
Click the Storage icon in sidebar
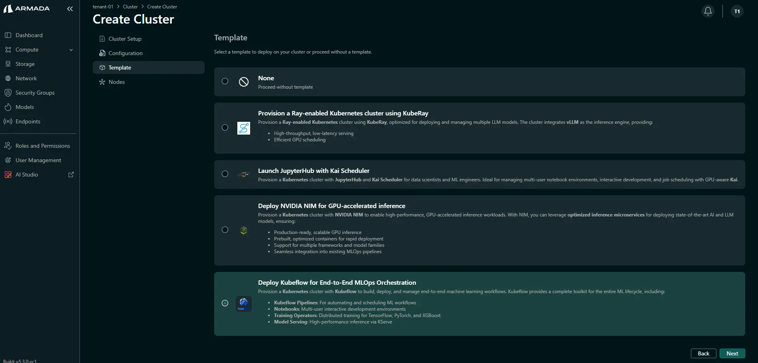tap(8, 64)
